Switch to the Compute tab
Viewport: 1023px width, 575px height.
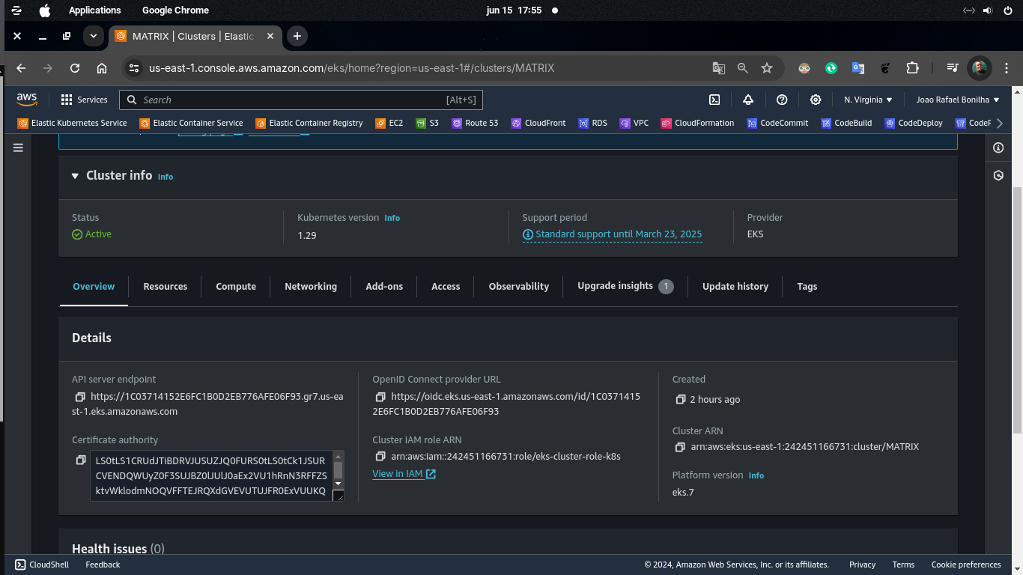click(236, 287)
